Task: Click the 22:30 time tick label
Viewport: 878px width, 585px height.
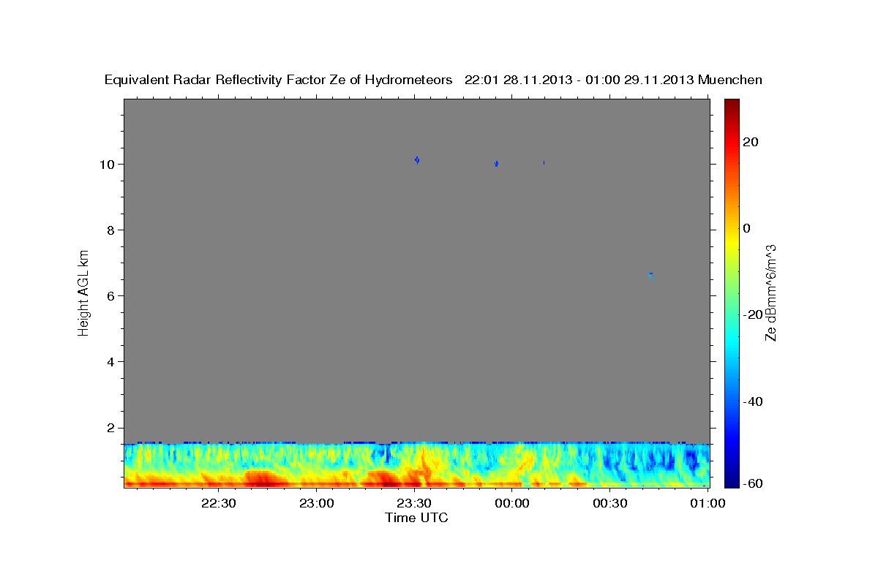Action: (219, 504)
